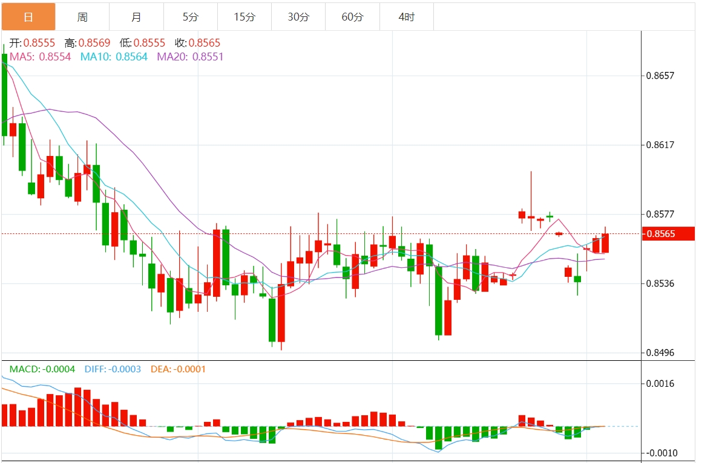Open the 30分 timeframe tab

click(x=298, y=17)
